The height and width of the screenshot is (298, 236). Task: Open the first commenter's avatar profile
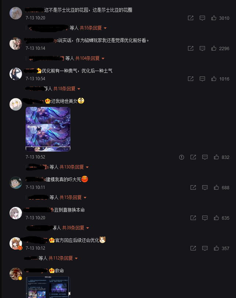[16, 13]
